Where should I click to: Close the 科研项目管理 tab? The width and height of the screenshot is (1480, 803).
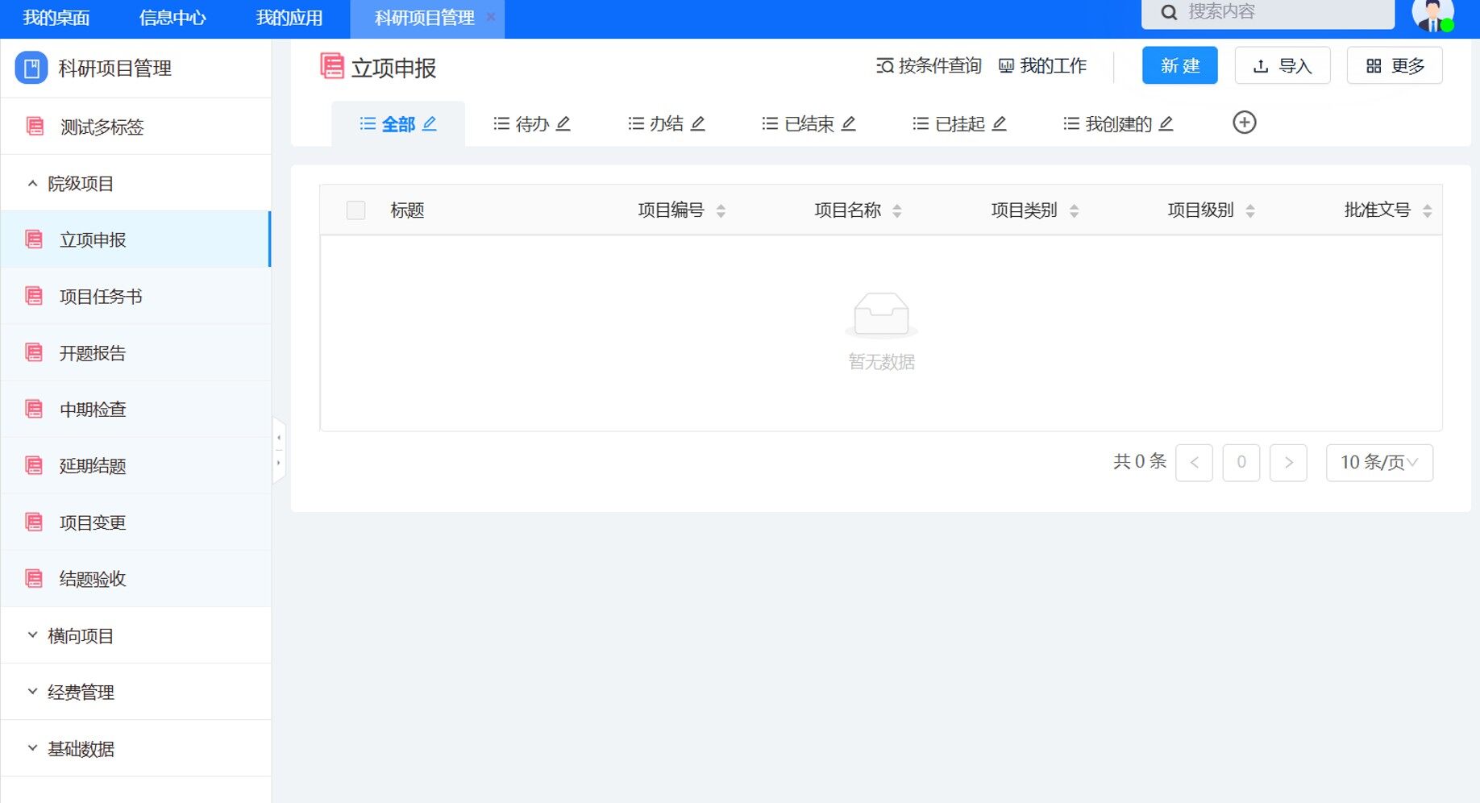[491, 17]
